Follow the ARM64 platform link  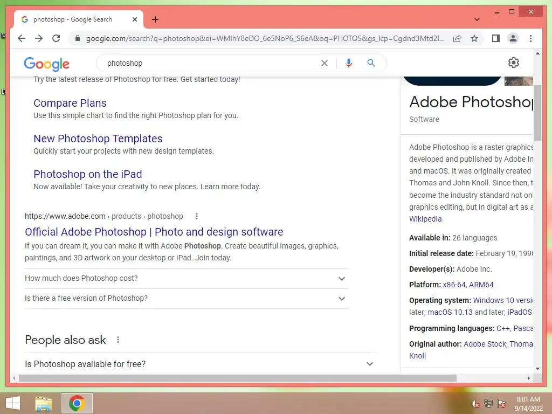[481, 285]
